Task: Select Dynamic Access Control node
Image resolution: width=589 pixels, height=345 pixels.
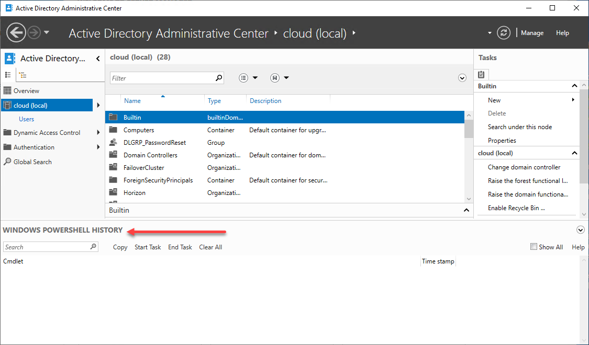Action: pyautogui.click(x=47, y=132)
